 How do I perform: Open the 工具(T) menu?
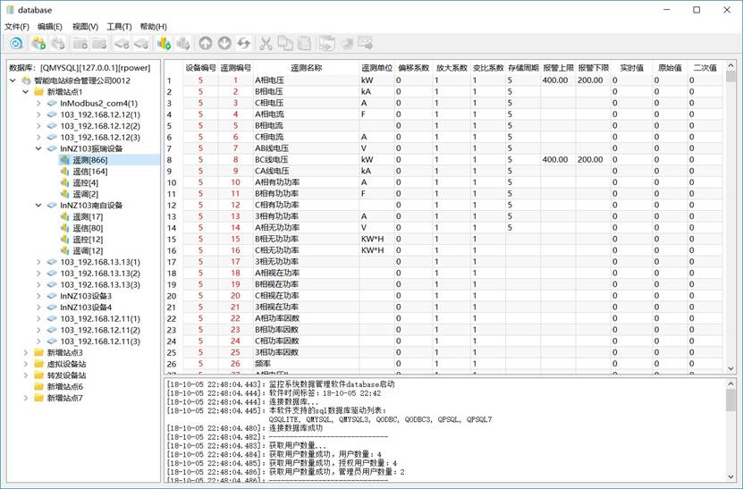click(119, 27)
